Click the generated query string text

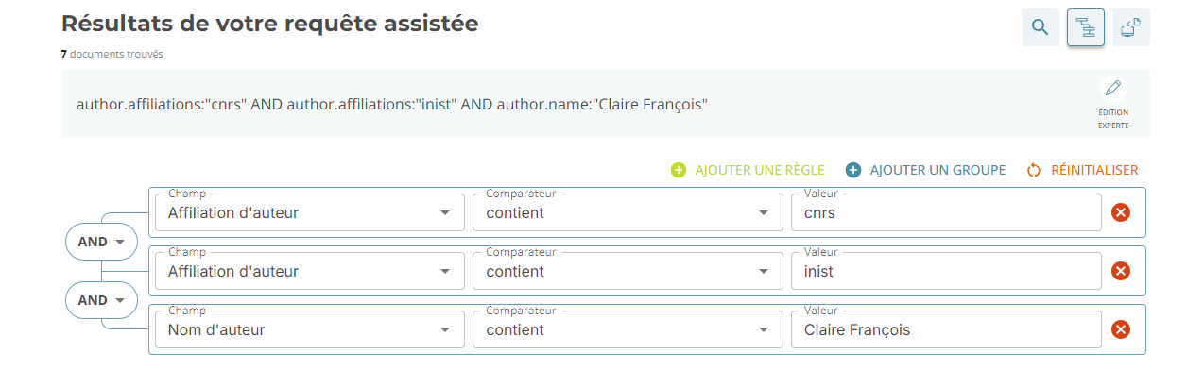click(391, 104)
